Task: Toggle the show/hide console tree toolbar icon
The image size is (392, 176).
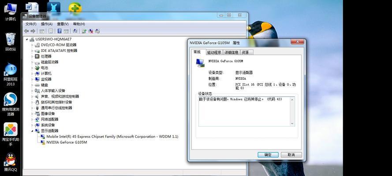Action: coord(42,31)
